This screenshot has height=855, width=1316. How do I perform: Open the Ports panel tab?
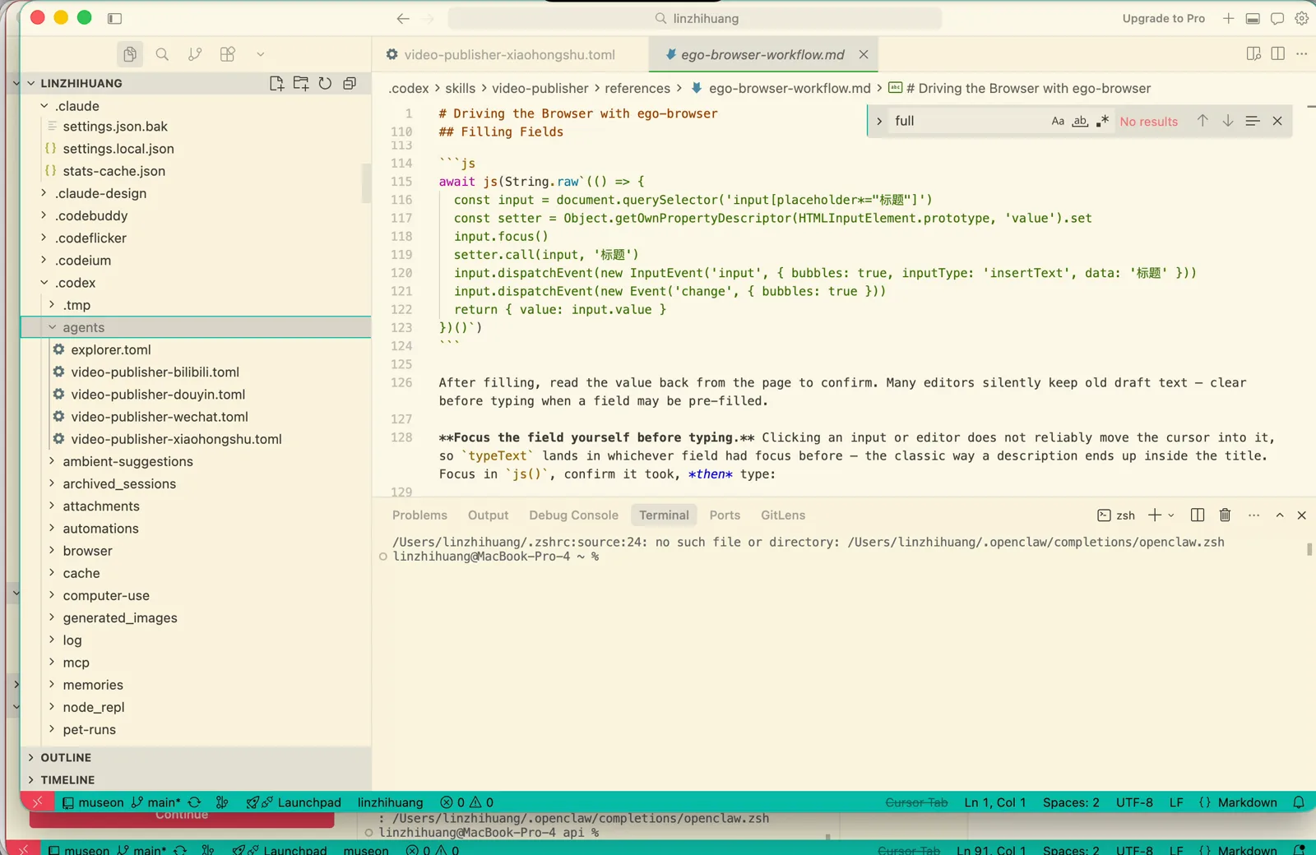(725, 515)
